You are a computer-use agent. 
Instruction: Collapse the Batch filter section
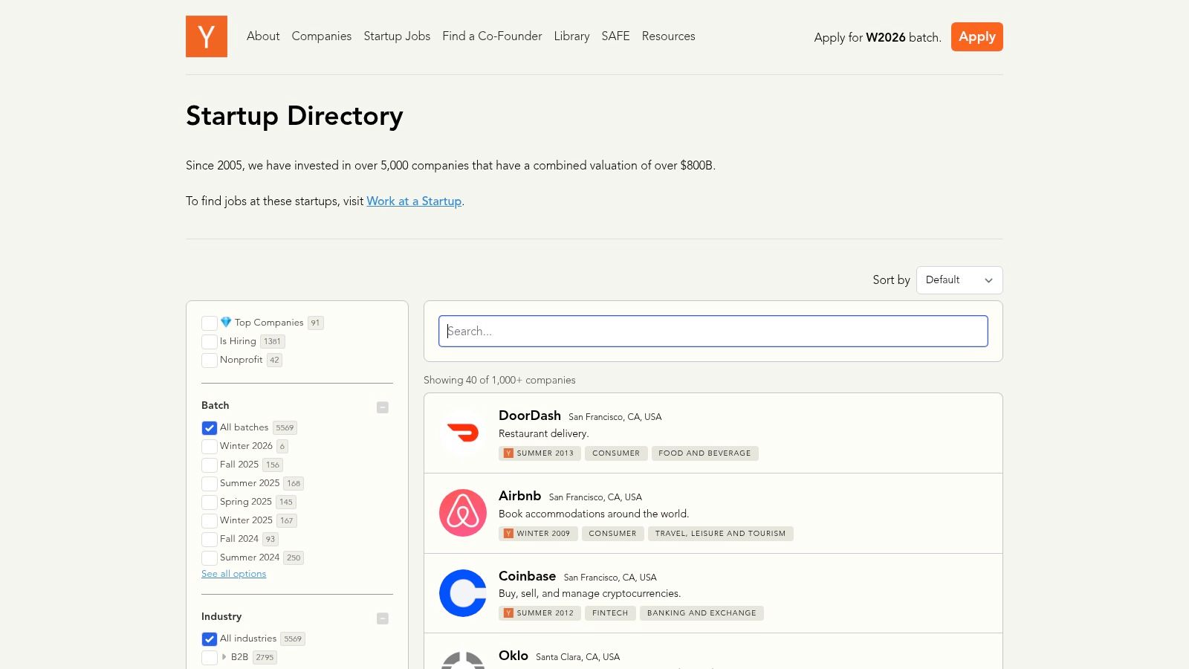tap(383, 407)
